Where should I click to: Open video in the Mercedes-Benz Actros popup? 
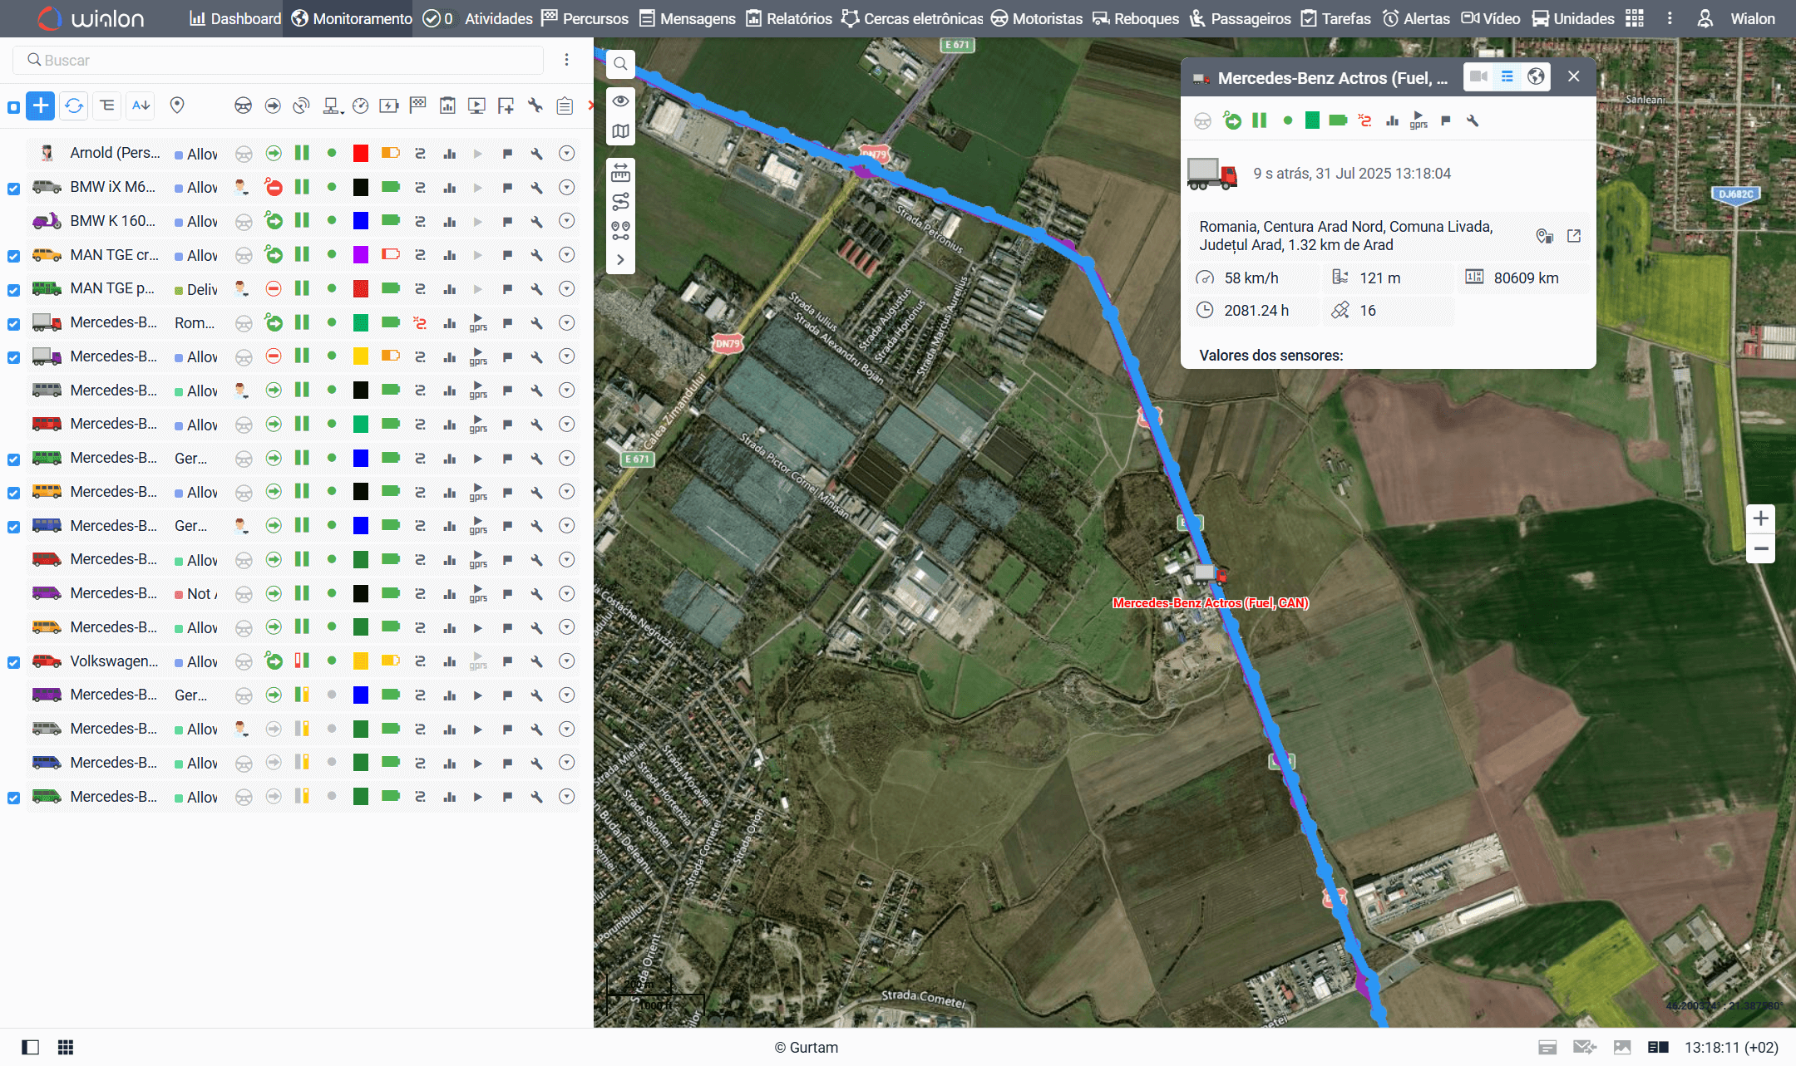click(1478, 76)
